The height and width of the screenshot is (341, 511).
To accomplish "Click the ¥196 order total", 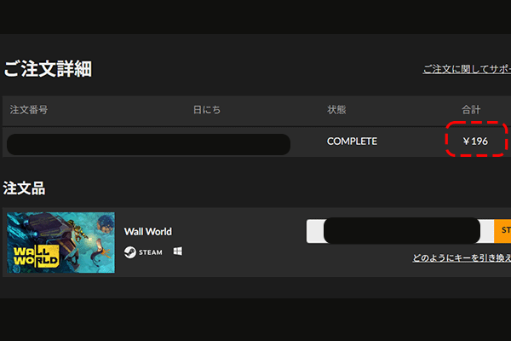I will [x=475, y=141].
